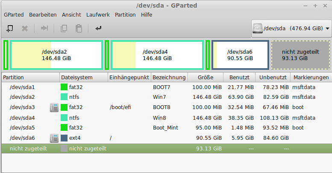Screen dimensions: 332x173
Task: Click the 5.95 GiB used value
Action: (x=242, y=138)
